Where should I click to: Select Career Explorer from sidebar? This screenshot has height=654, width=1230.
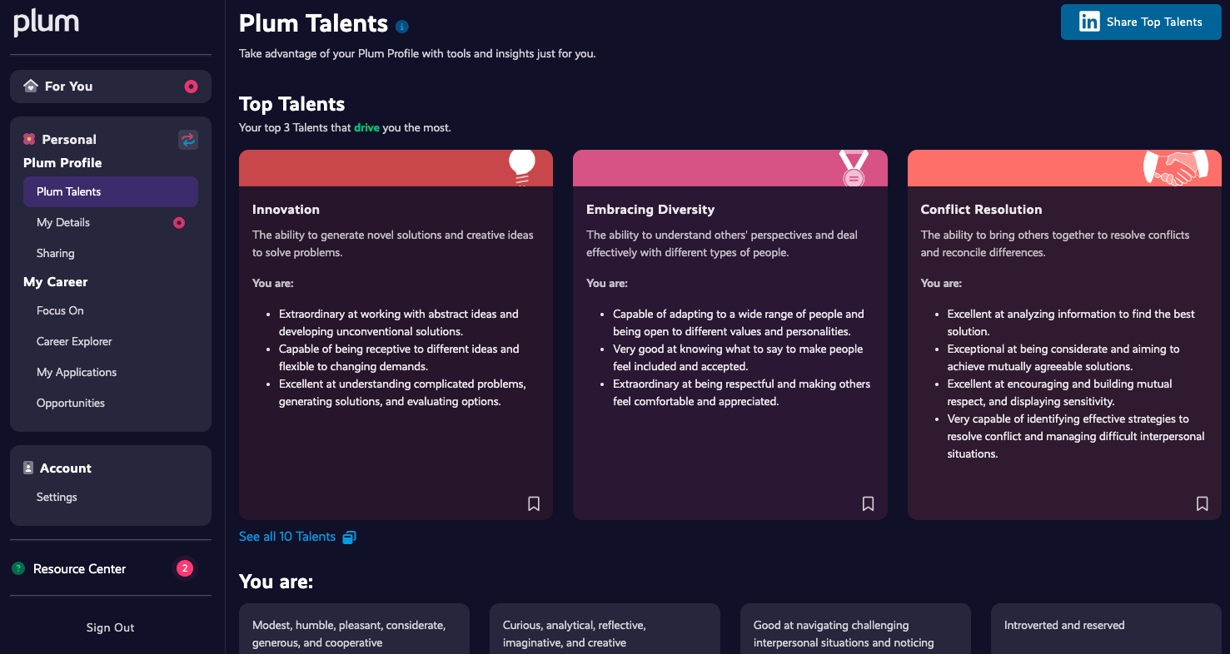coord(74,341)
